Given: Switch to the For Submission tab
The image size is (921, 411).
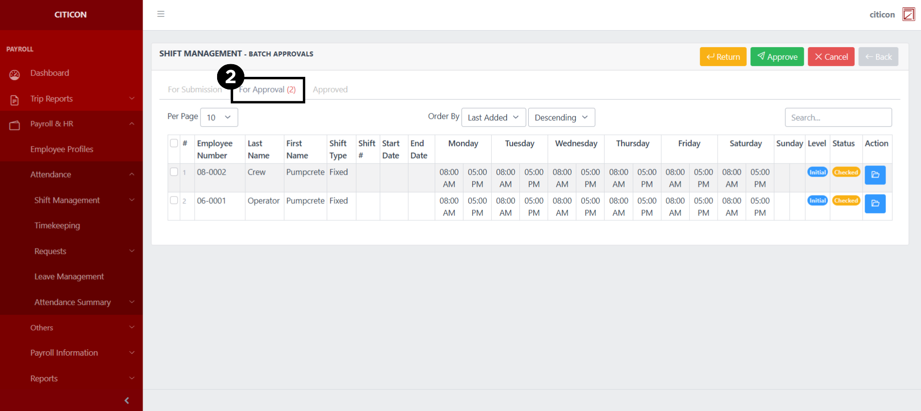Looking at the screenshot, I should click(194, 89).
